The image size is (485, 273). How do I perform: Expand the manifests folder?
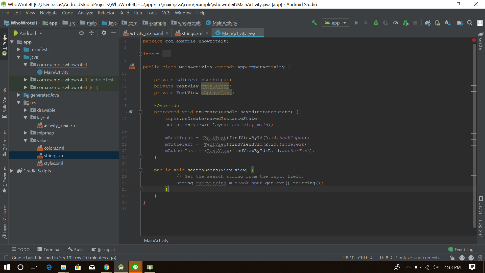point(18,50)
